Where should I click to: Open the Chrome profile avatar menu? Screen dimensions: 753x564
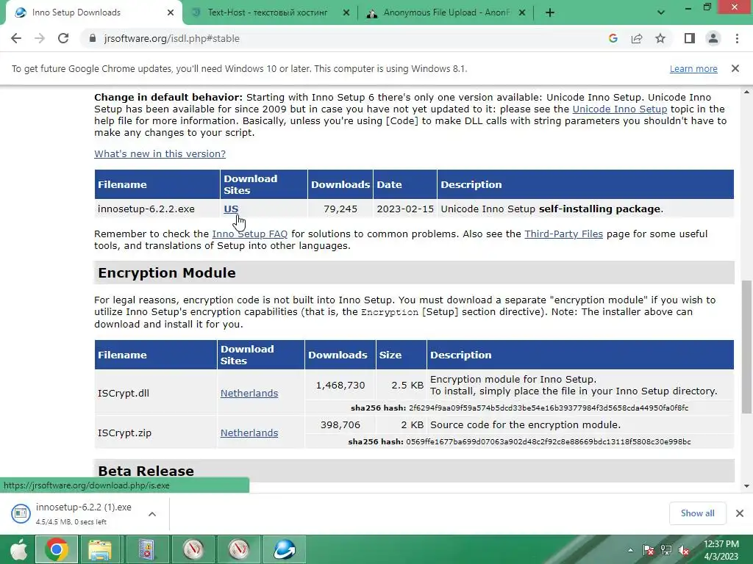pyautogui.click(x=713, y=38)
